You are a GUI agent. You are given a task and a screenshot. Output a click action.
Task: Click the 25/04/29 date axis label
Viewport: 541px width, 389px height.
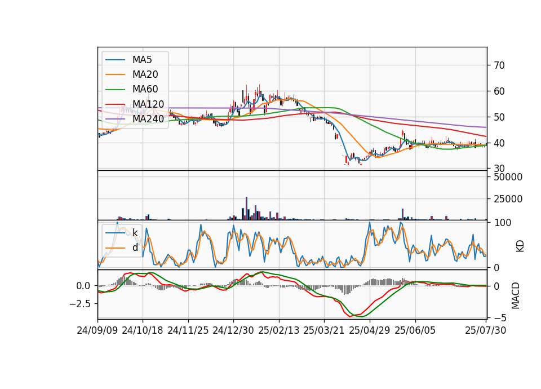(370, 330)
